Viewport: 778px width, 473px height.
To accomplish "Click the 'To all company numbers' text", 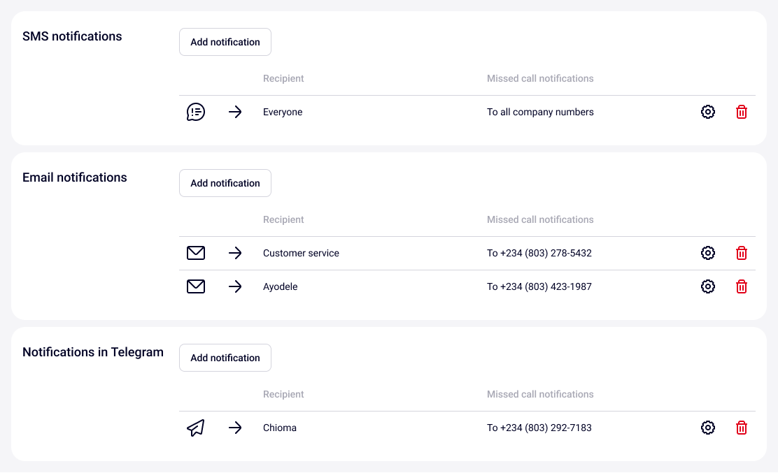I will pos(540,112).
